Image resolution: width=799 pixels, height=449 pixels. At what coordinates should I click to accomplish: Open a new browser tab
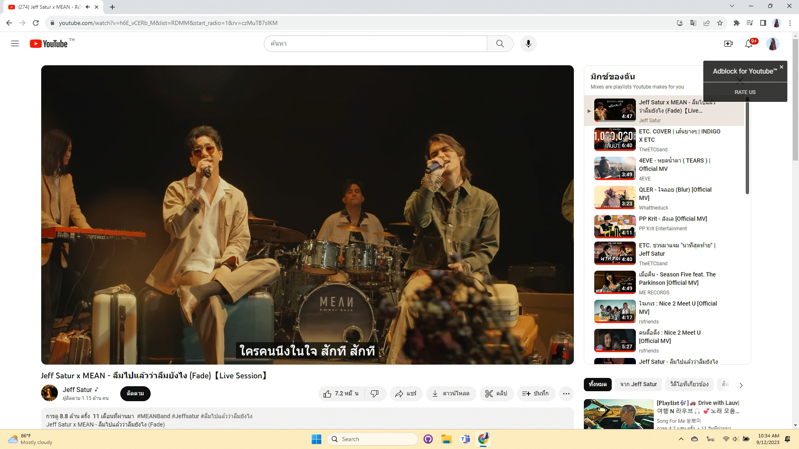[112, 7]
